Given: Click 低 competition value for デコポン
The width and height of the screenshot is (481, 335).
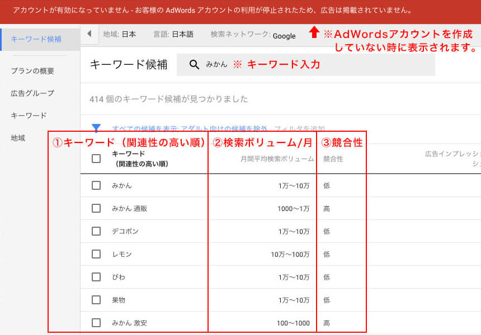Looking at the screenshot, I should [x=327, y=231].
